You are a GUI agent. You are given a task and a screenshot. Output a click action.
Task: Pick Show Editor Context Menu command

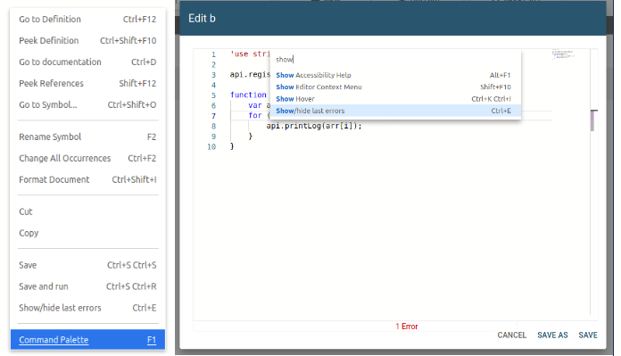tap(395, 87)
